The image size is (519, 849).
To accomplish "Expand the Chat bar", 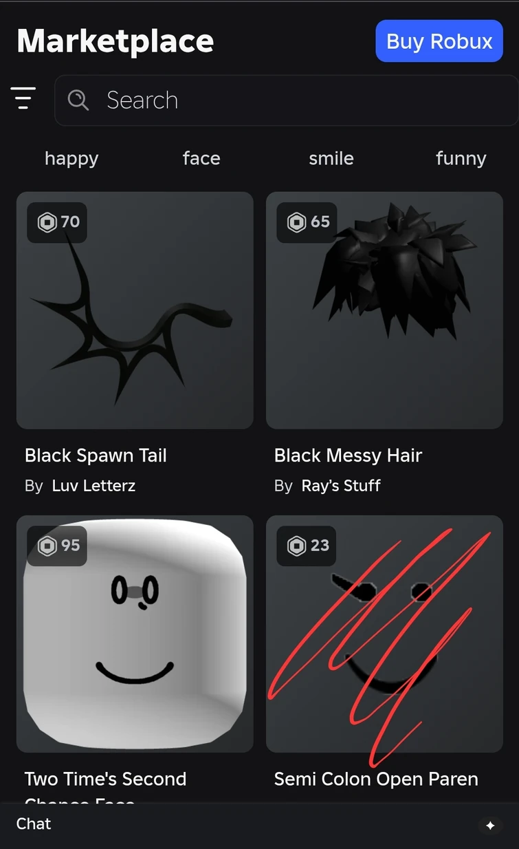I will (x=259, y=824).
